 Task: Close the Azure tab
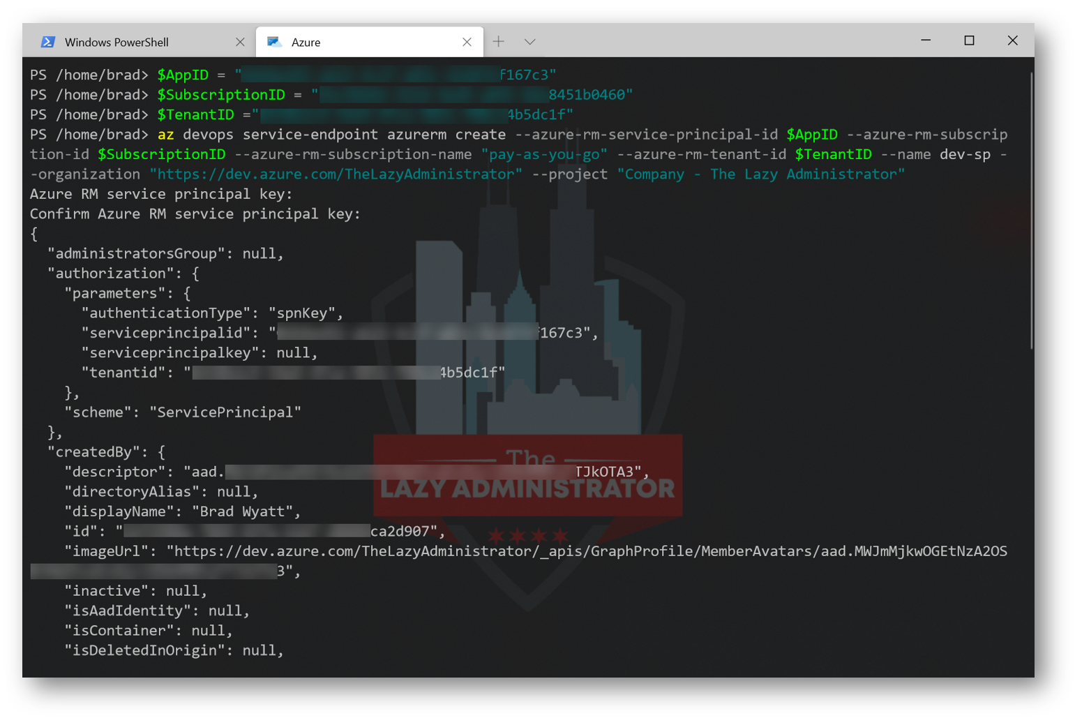pos(467,42)
